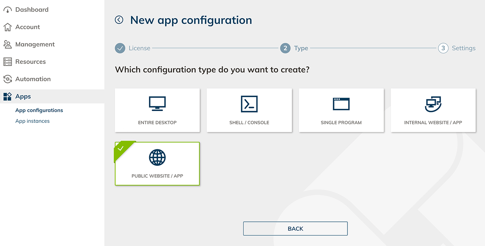The width and height of the screenshot is (485, 246).
Task: Click the back arrow circle icon
Action: coord(119,20)
